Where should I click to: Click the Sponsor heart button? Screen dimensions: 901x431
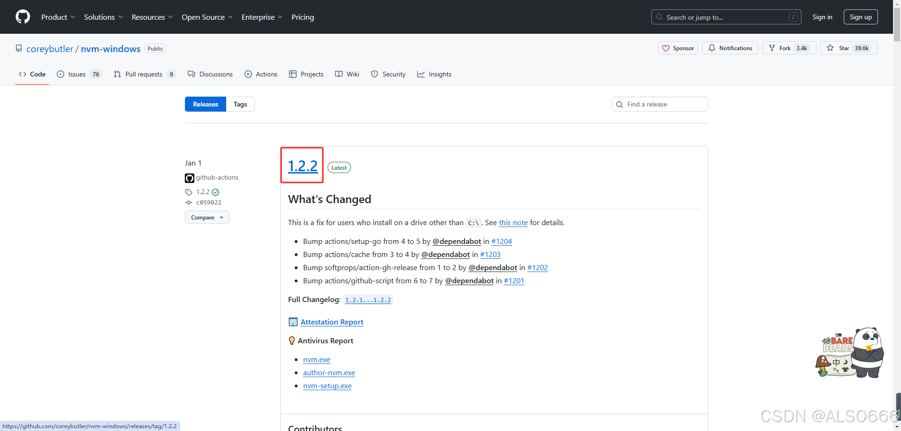point(678,48)
